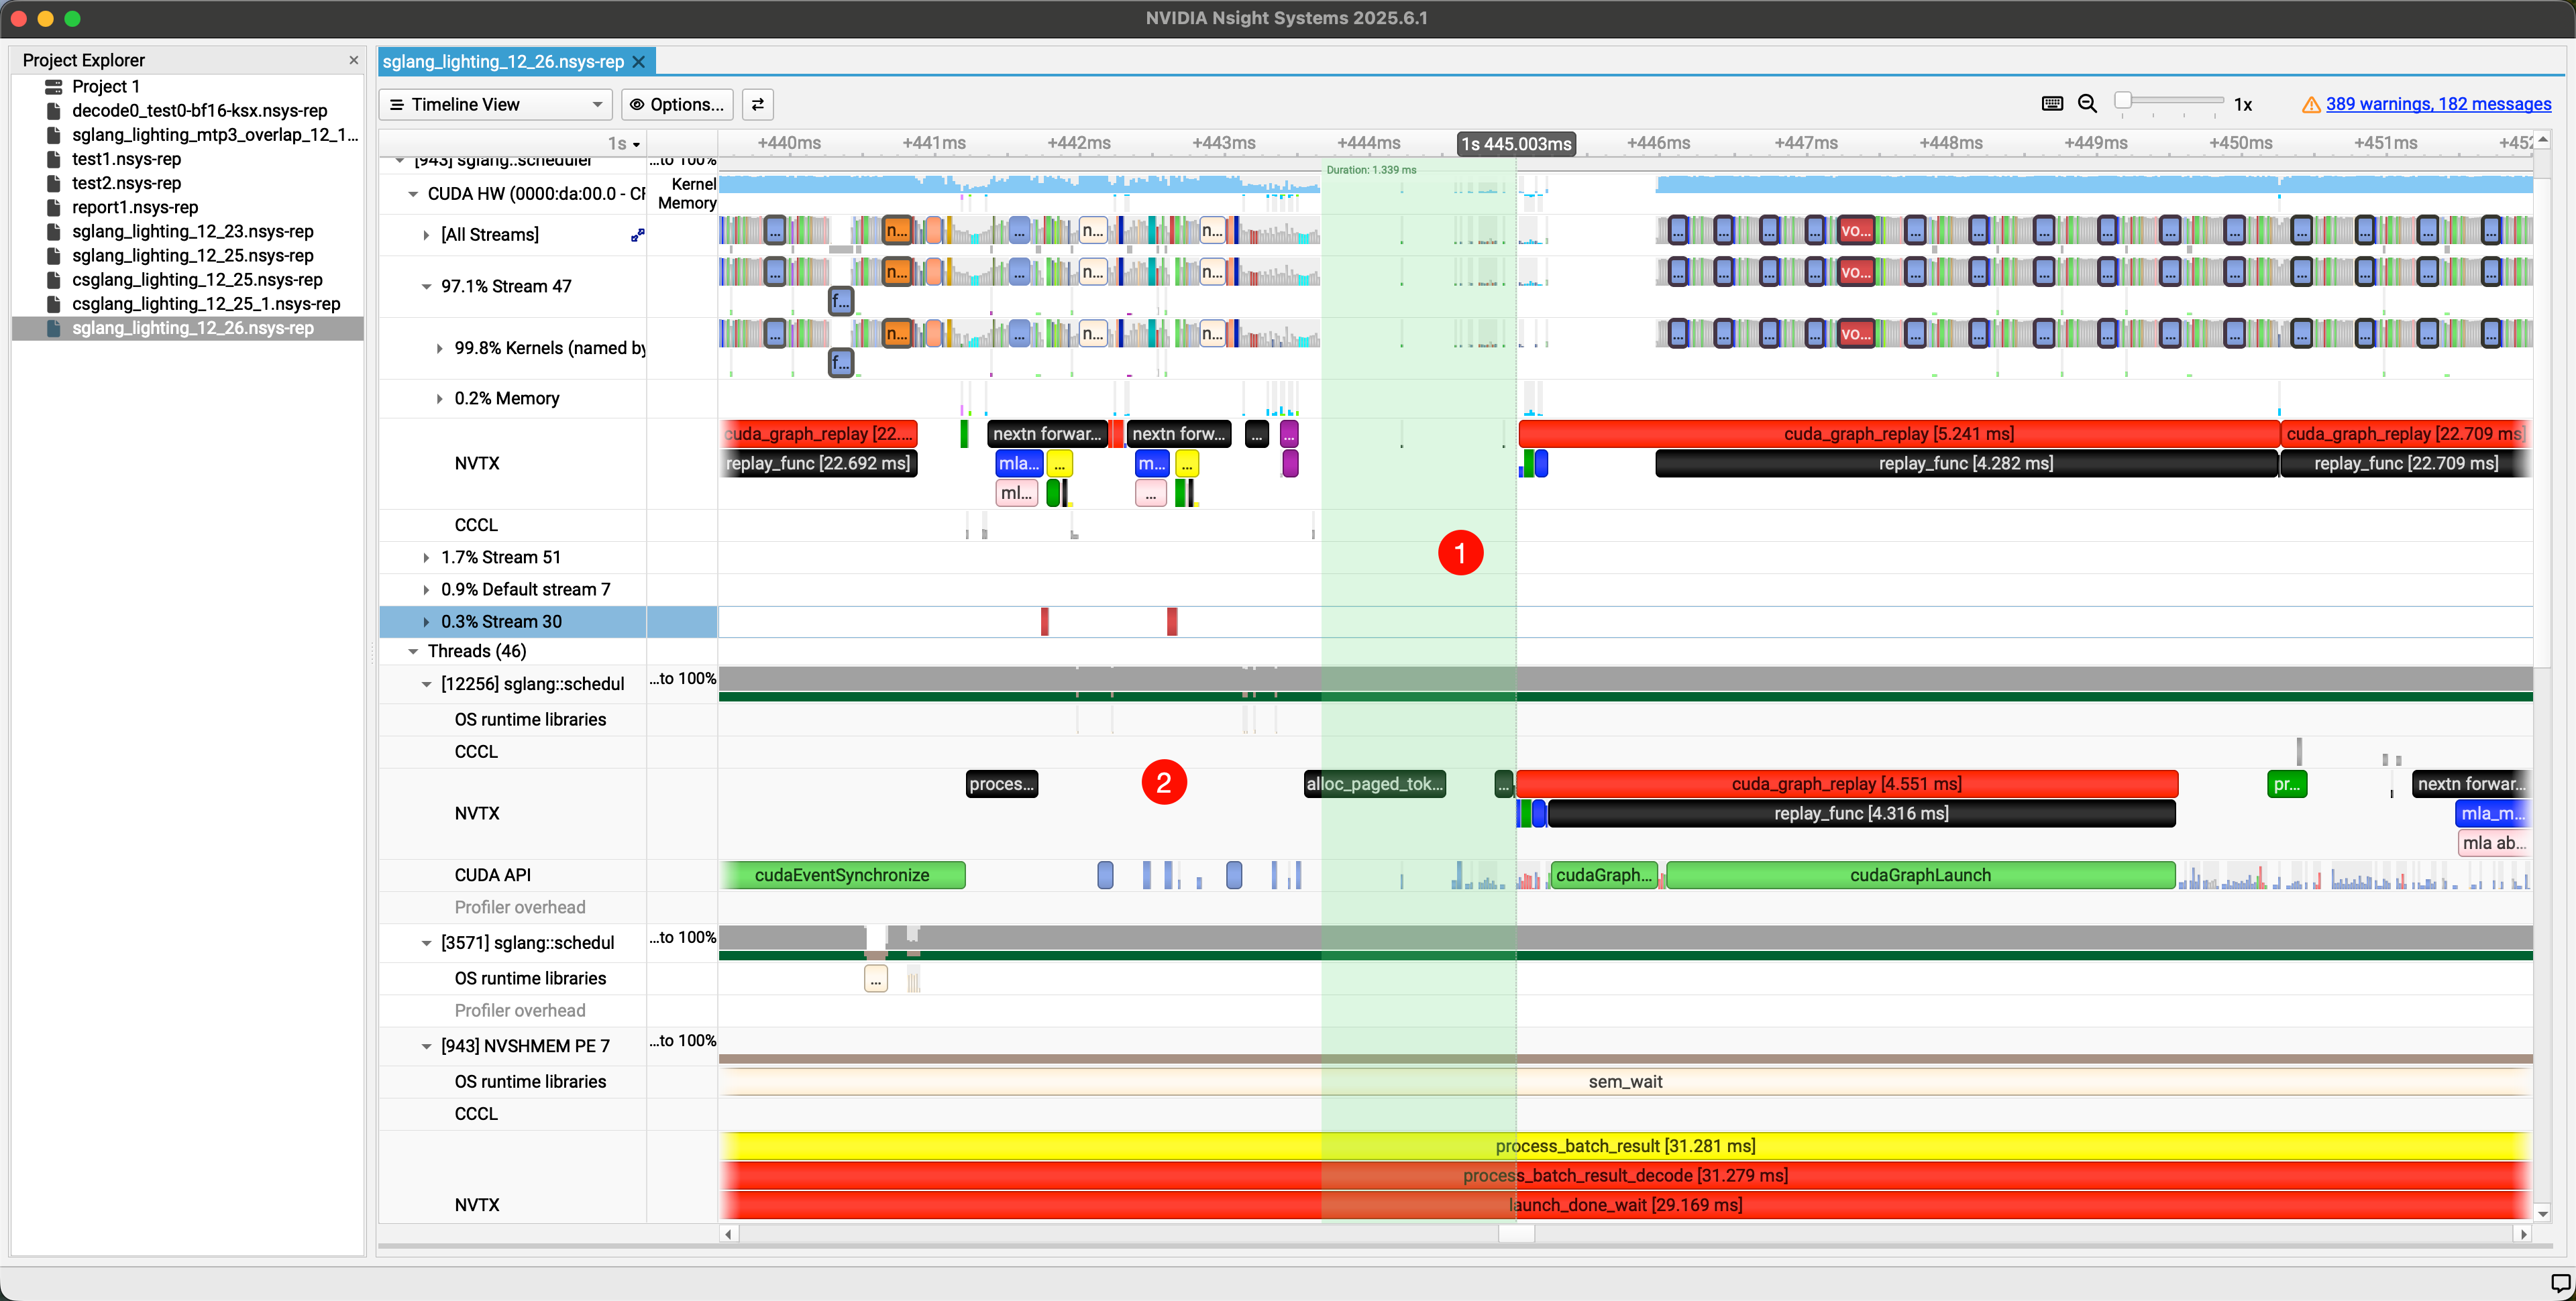The width and height of the screenshot is (2576, 1301).
Task: Open test1.nsys-rep file in Project Explorer
Action: [126, 159]
